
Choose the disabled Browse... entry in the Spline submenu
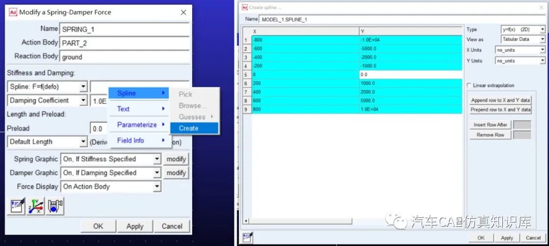tap(194, 106)
